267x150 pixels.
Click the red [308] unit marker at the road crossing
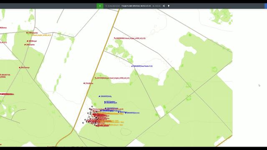coord(20,67)
